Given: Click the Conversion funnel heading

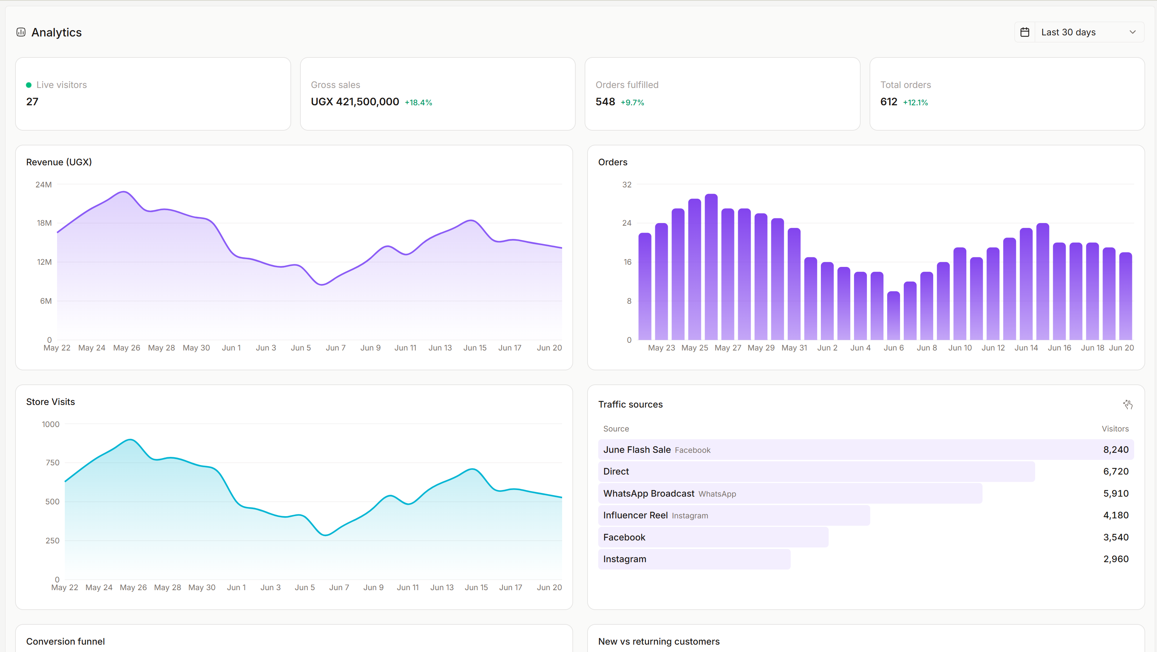Looking at the screenshot, I should point(66,641).
